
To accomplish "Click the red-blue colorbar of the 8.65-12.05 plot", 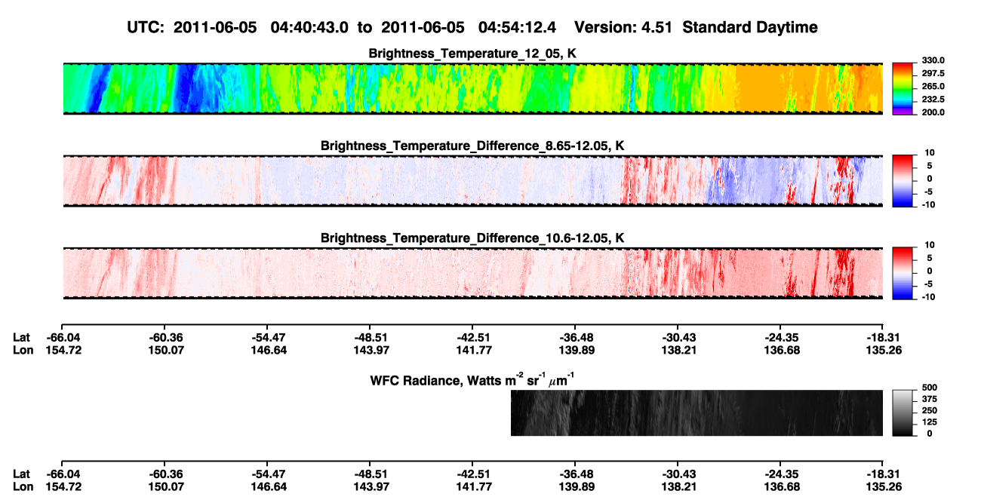I will click(x=902, y=181).
